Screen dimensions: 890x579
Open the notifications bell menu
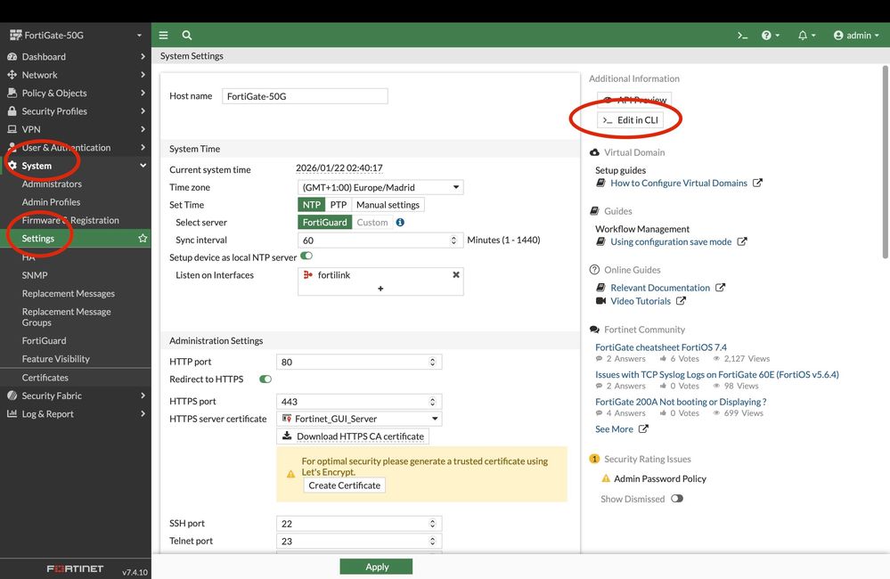[806, 36]
